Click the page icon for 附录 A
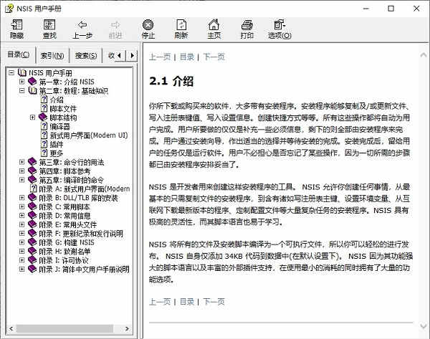 coord(34,188)
